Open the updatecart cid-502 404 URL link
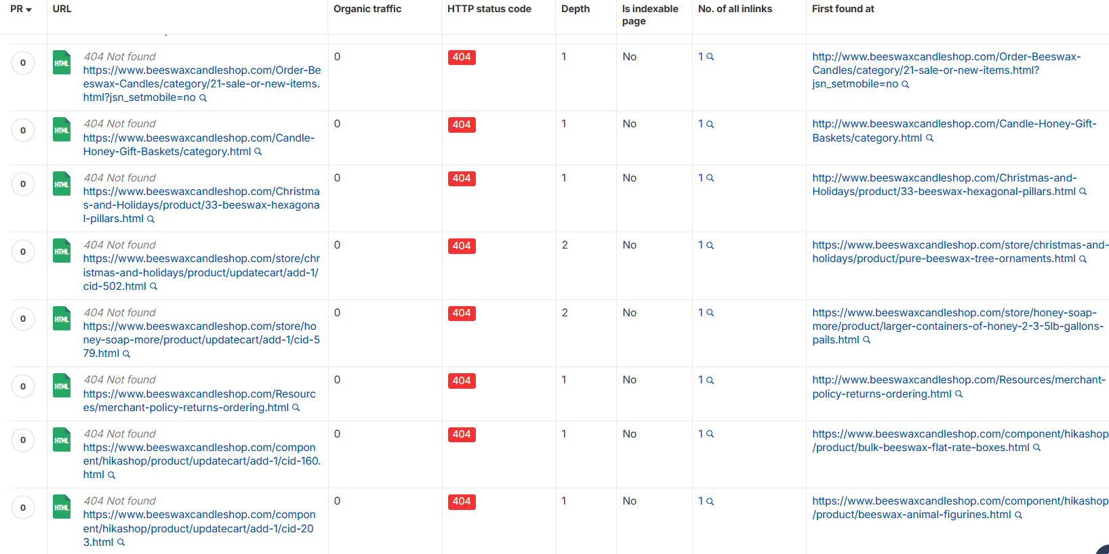Screen dimensions: 1109x554 (201, 272)
